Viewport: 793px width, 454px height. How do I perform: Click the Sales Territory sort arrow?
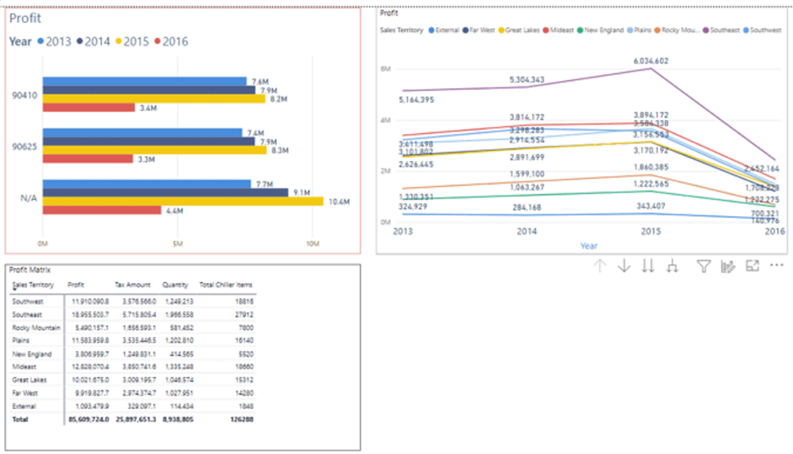(x=15, y=290)
